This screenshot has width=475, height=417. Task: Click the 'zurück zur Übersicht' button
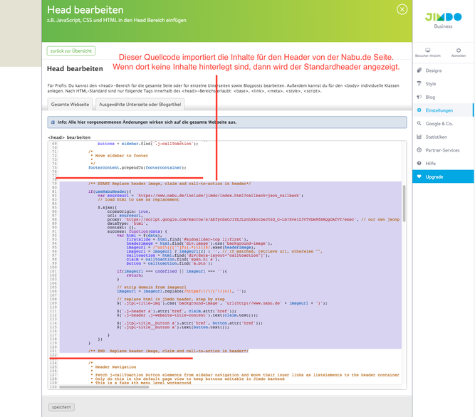71,51
